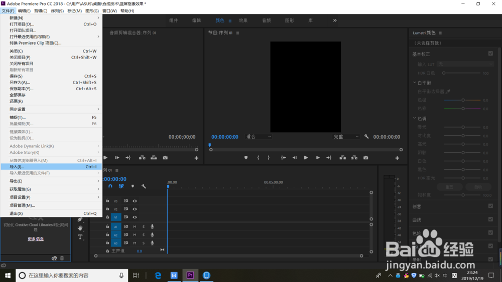The height and width of the screenshot is (282, 502).
Task: Toggle linked selection in timeline
Action: [121, 186]
